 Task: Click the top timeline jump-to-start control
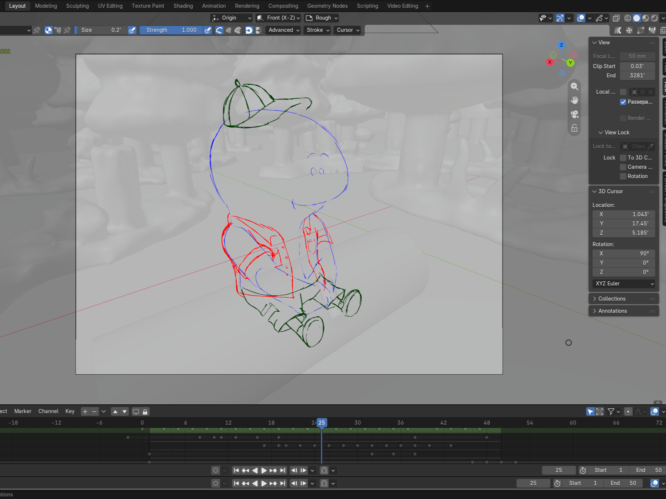[x=236, y=470]
